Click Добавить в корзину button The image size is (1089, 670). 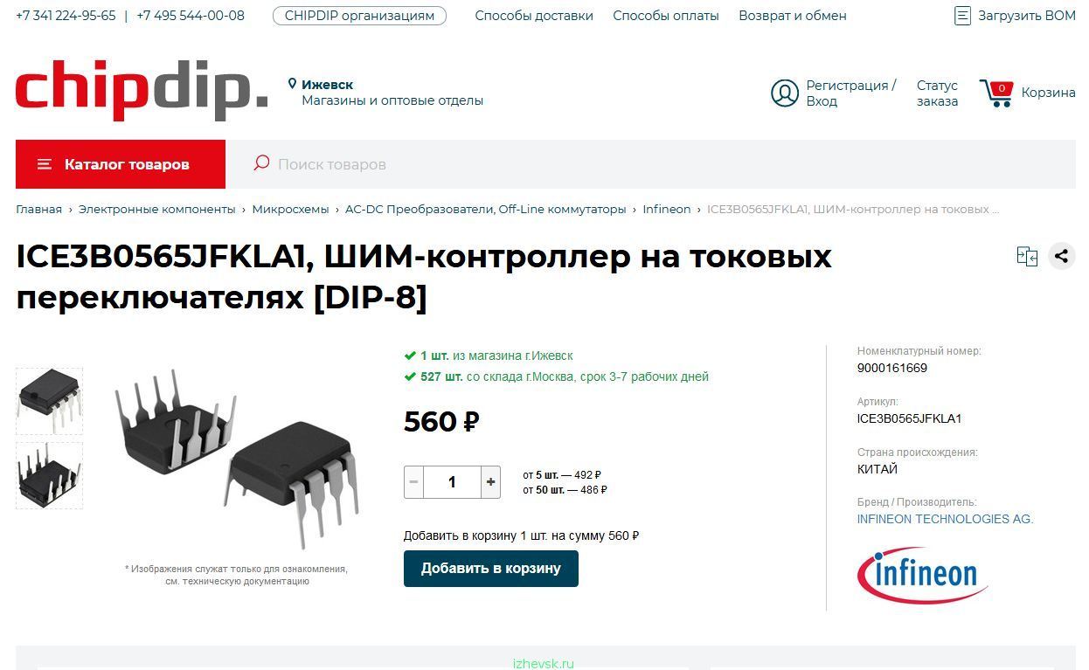pos(491,569)
